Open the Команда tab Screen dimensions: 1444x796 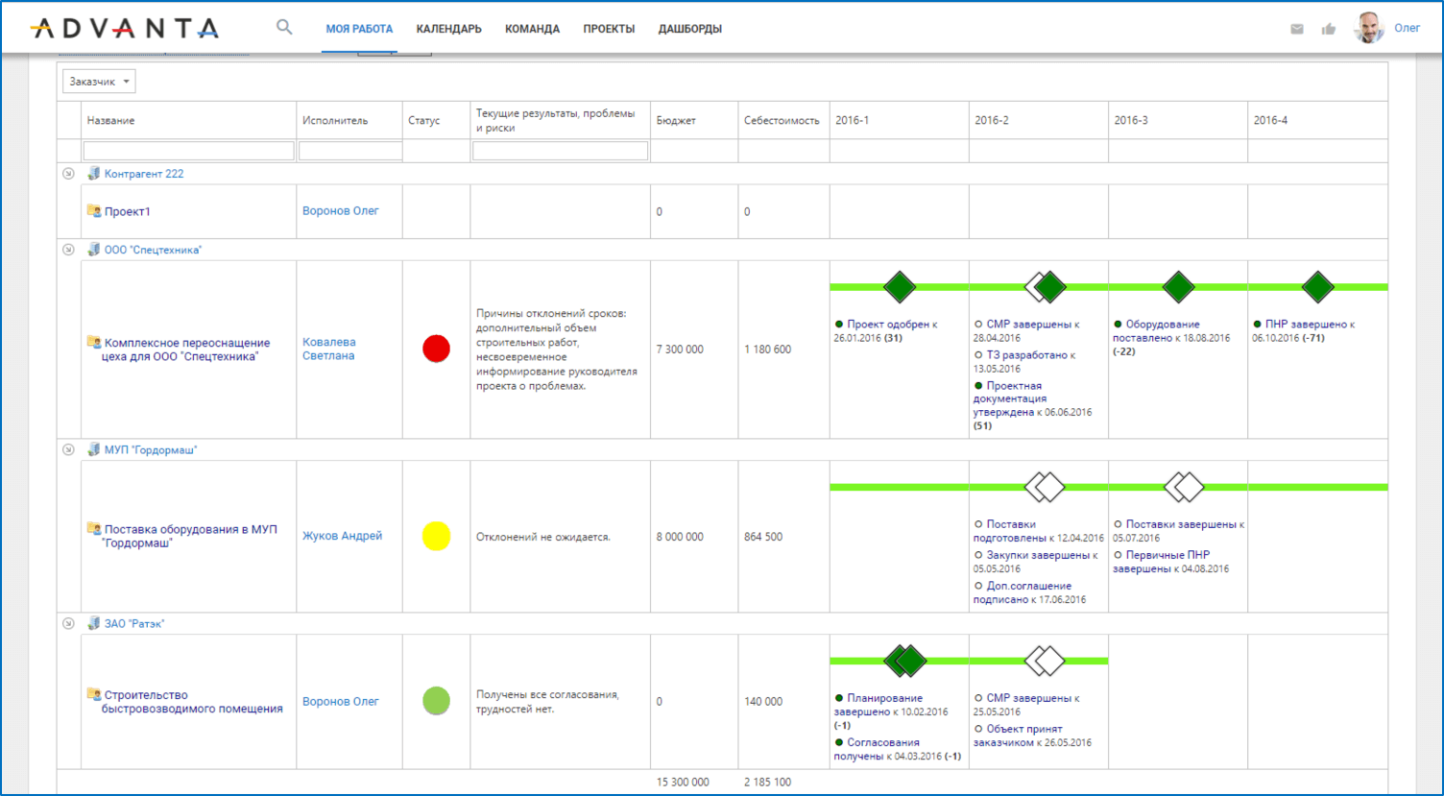coord(532,29)
